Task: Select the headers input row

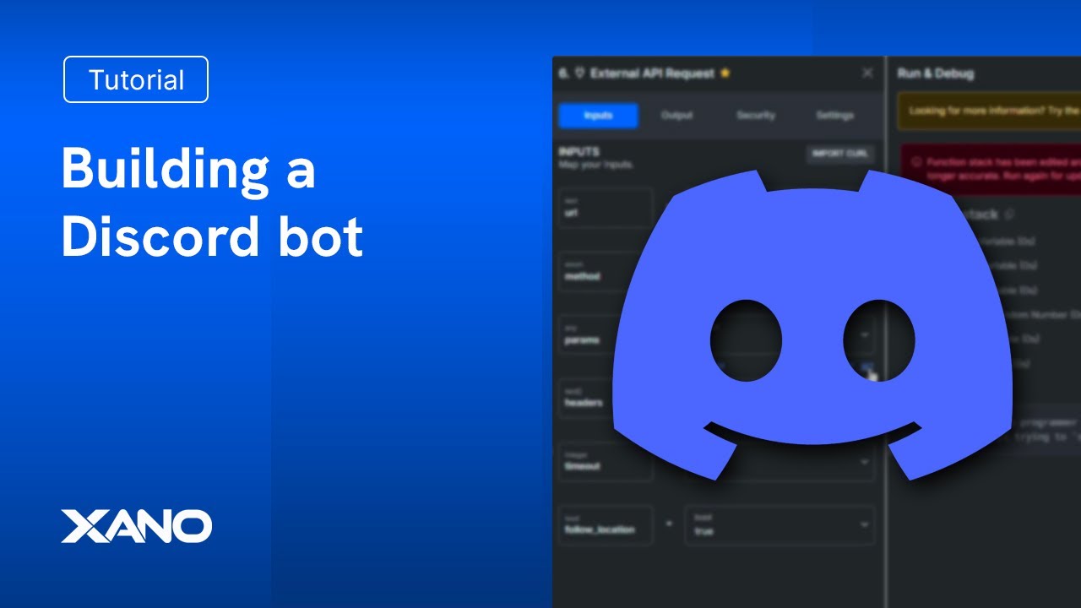Action: (583, 403)
